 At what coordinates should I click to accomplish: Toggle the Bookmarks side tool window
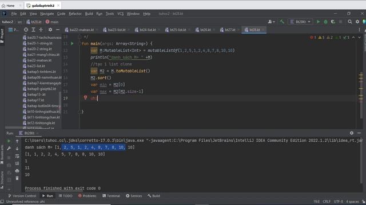pyautogui.click(x=2, y=154)
